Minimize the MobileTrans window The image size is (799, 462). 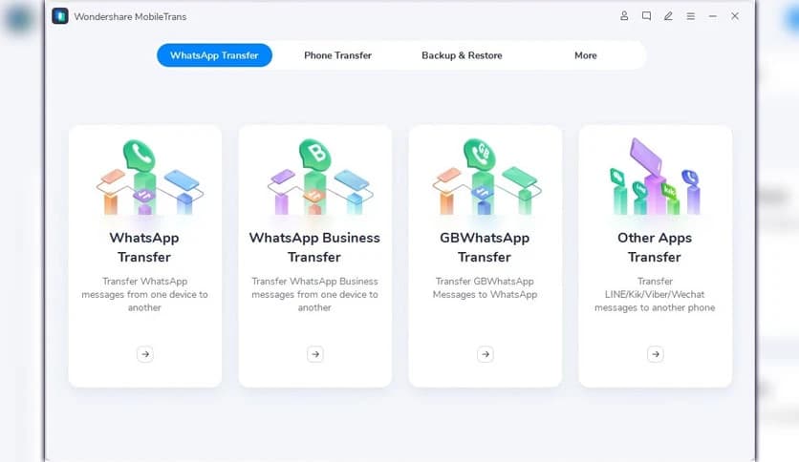coord(712,16)
